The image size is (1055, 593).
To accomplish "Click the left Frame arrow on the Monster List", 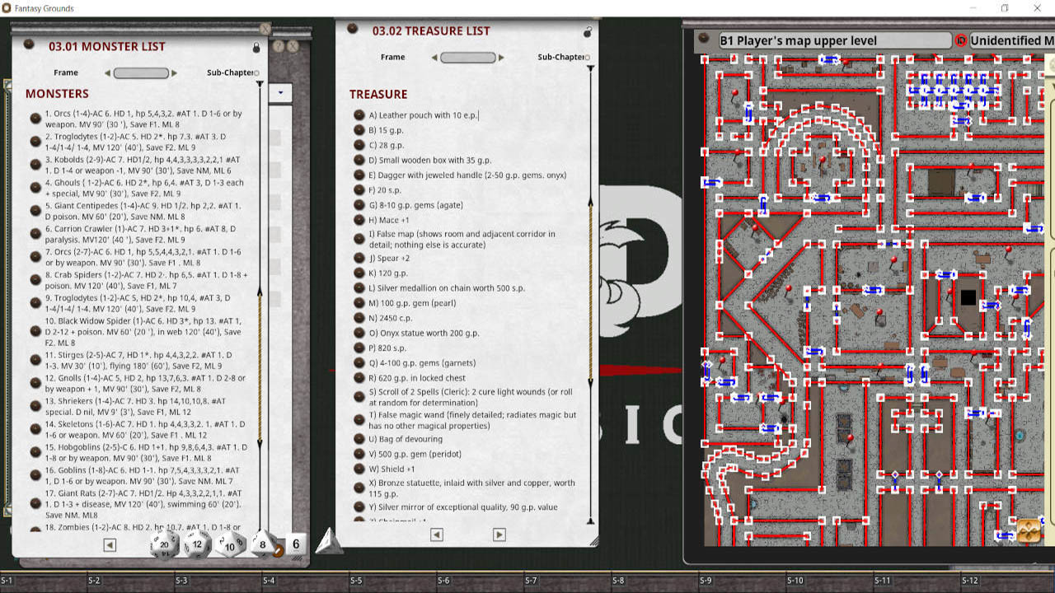I will (105, 72).
